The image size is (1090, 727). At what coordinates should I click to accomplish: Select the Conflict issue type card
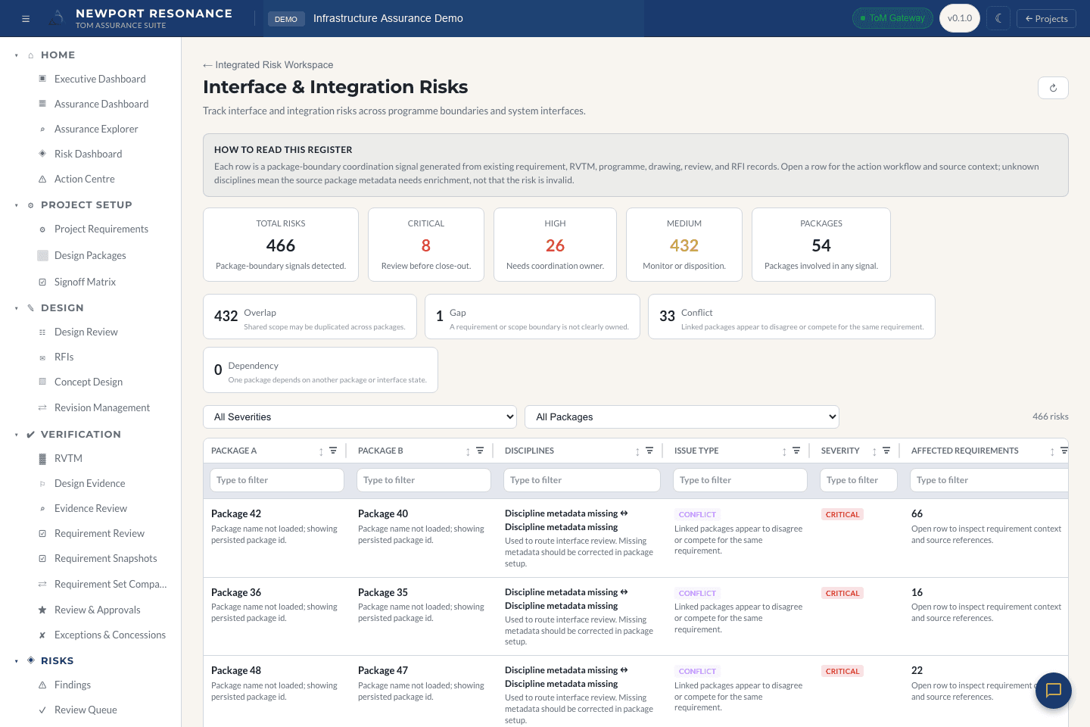coord(792,317)
